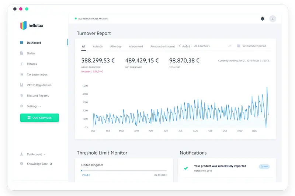Image resolution: width=295 pixels, height=196 pixels.
Task: Click the Knowledge Base globe icon
Action: click(22, 164)
